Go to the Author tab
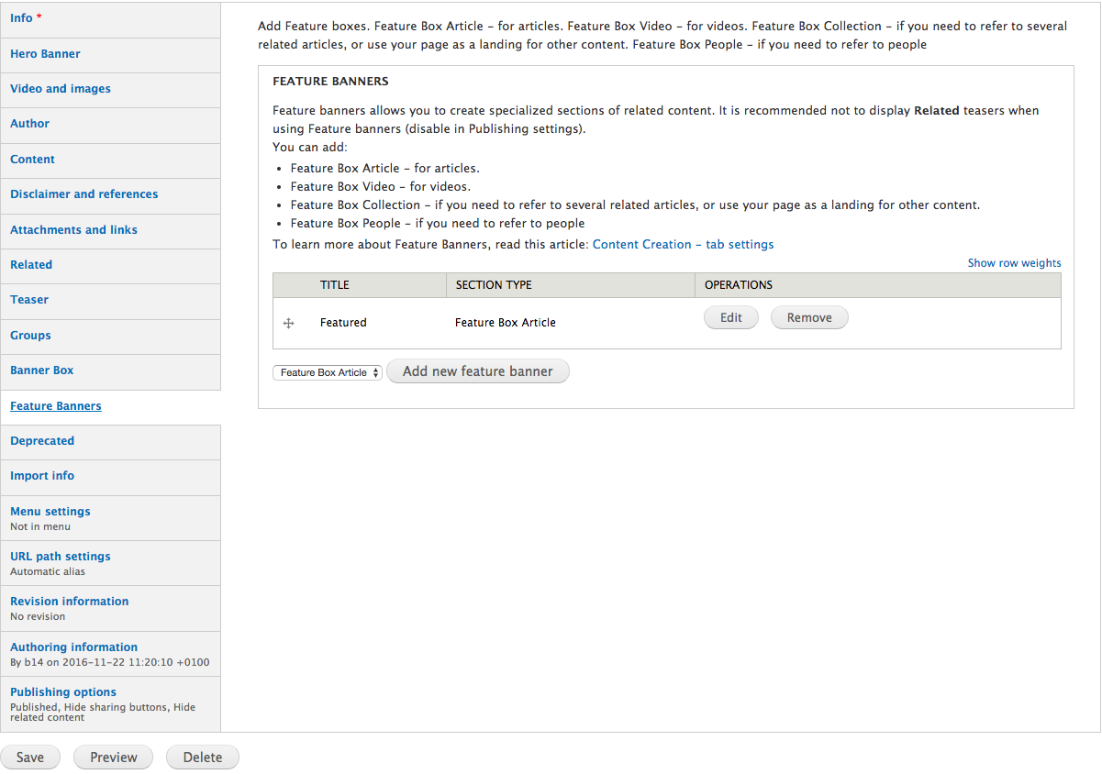1102x774 pixels. (30, 124)
